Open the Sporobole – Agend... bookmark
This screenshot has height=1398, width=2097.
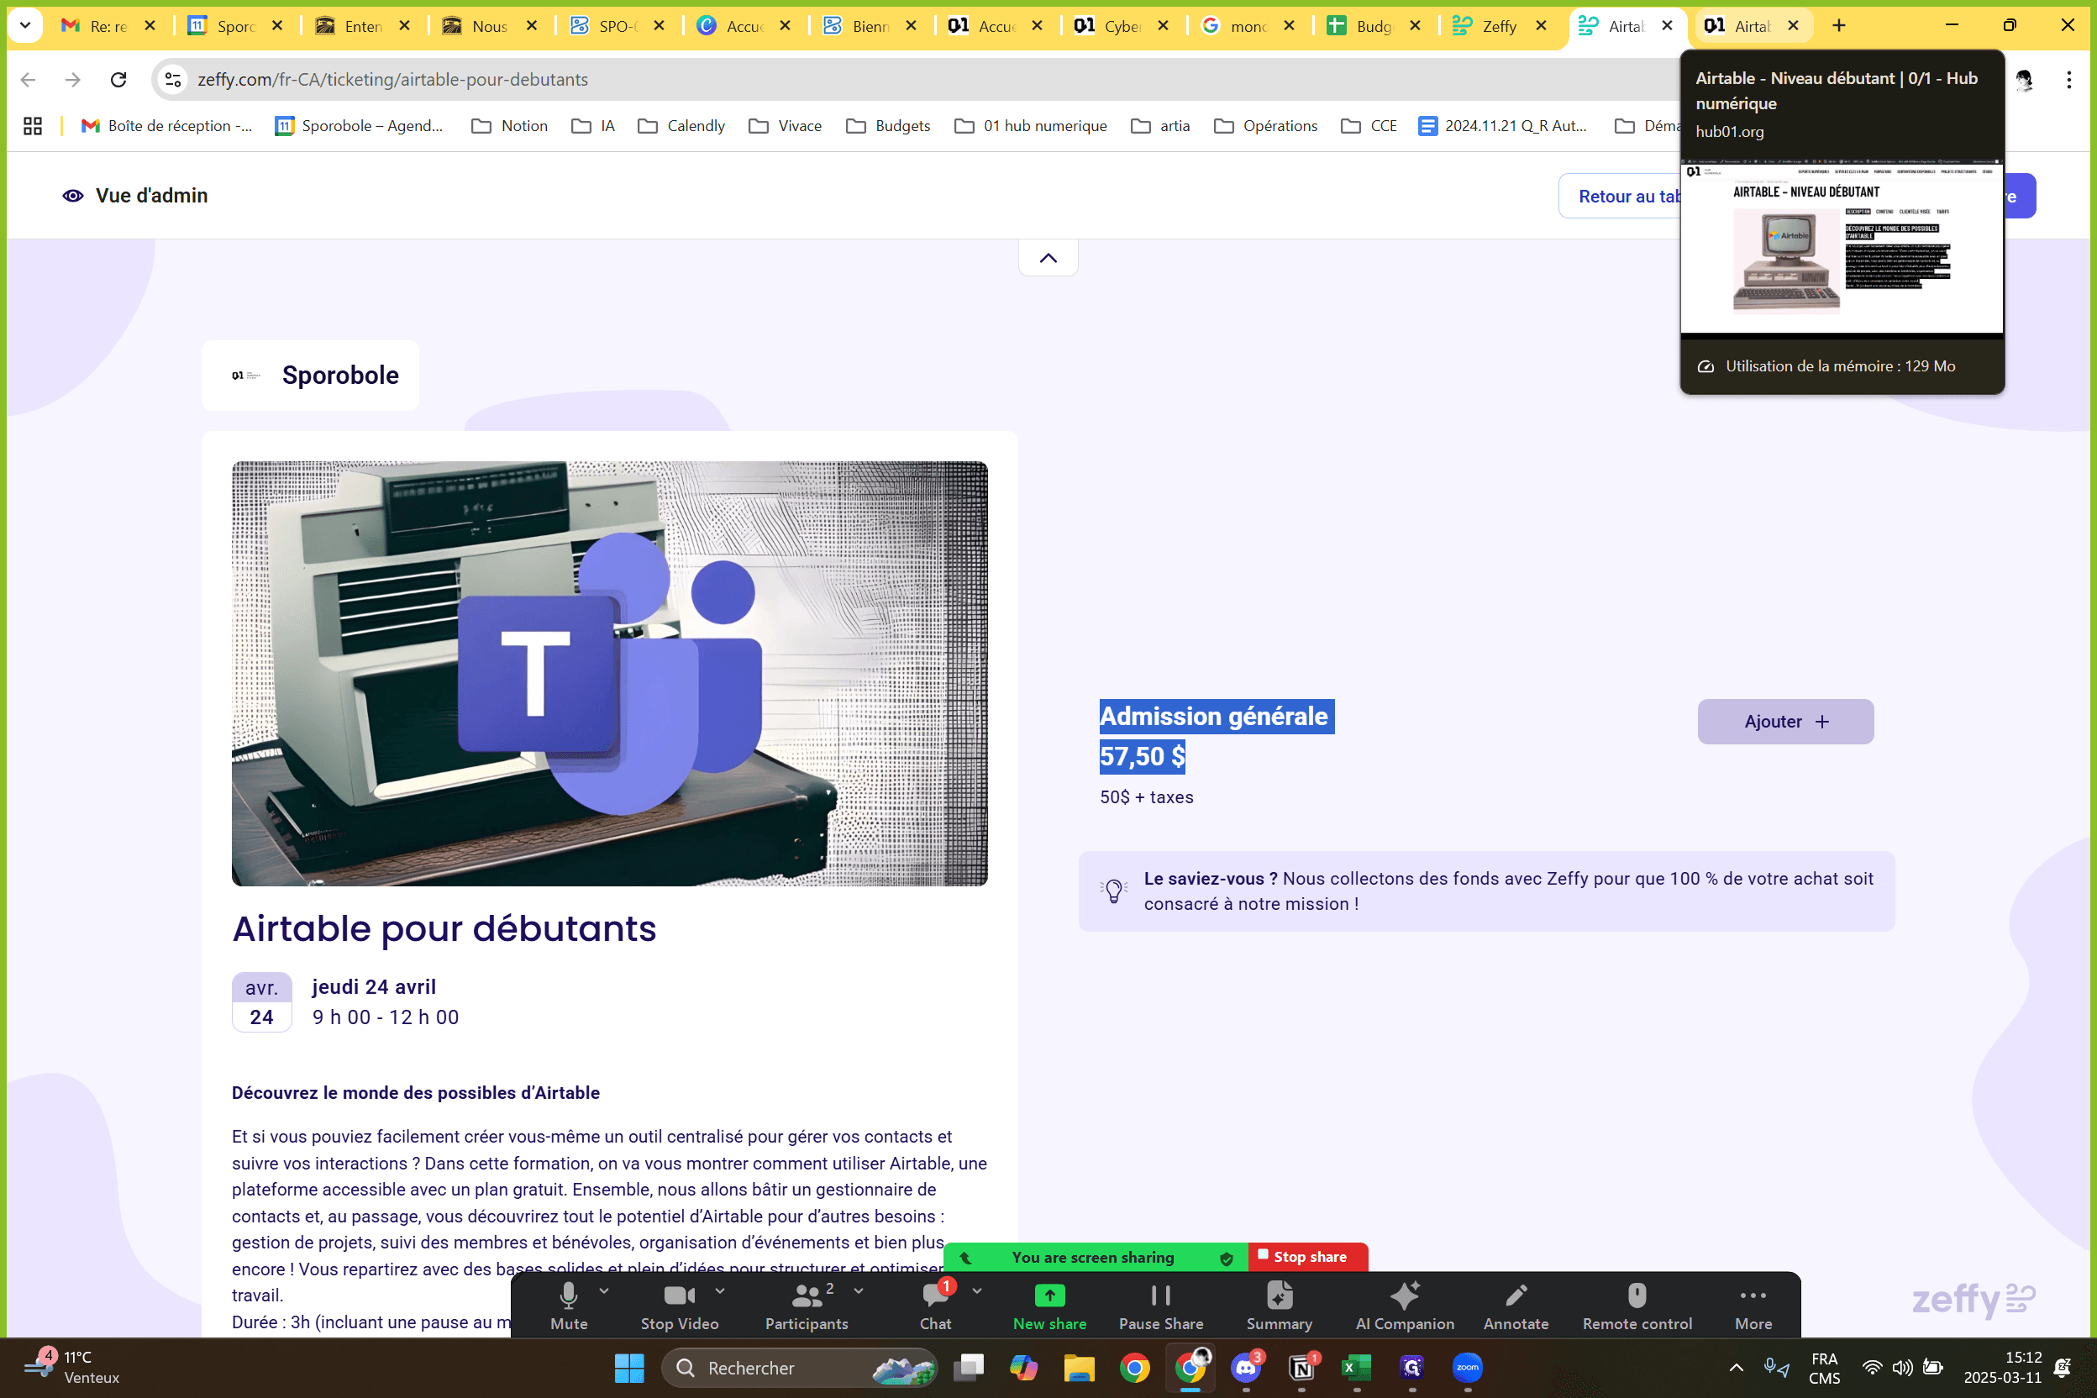[360, 126]
